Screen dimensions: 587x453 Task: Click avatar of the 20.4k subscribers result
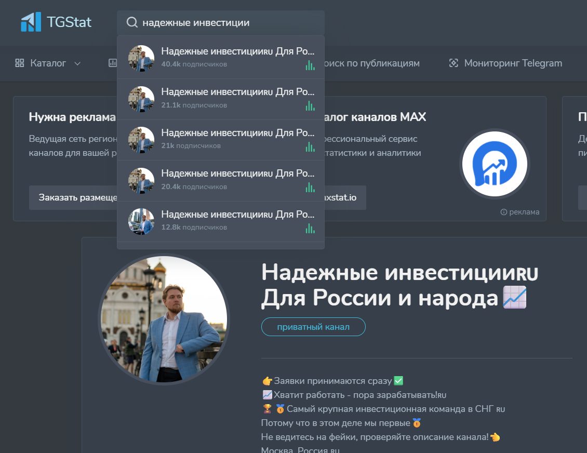[141, 180]
